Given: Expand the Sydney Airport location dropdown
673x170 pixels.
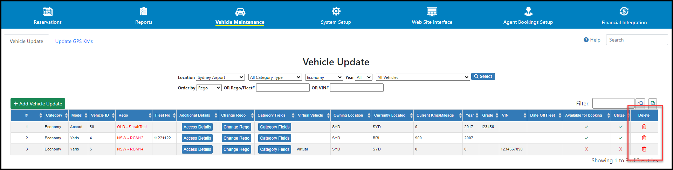Looking at the screenshot, I should (x=220, y=77).
